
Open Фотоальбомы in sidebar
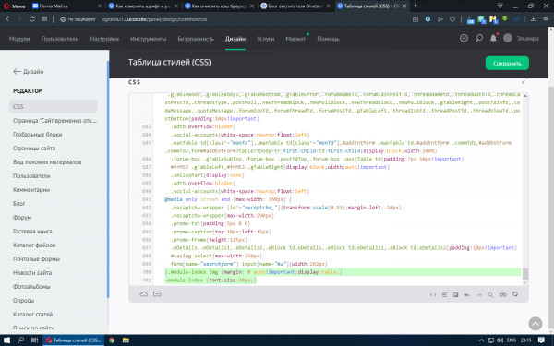(x=31, y=286)
